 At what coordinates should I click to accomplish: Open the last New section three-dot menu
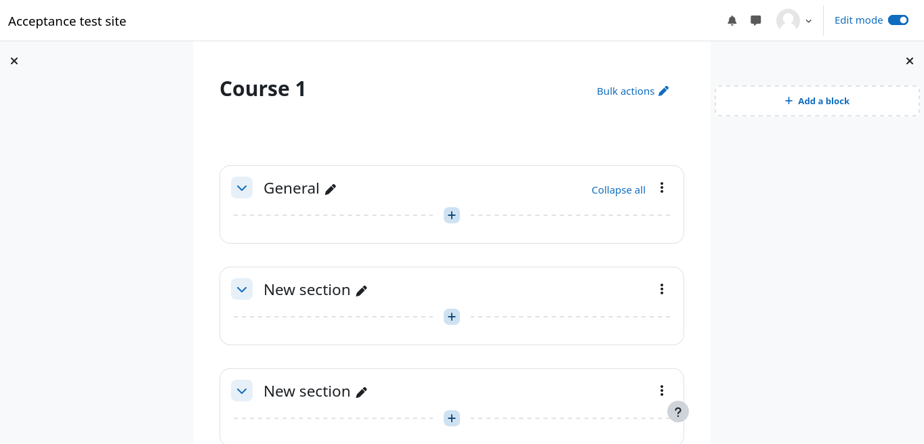662,391
